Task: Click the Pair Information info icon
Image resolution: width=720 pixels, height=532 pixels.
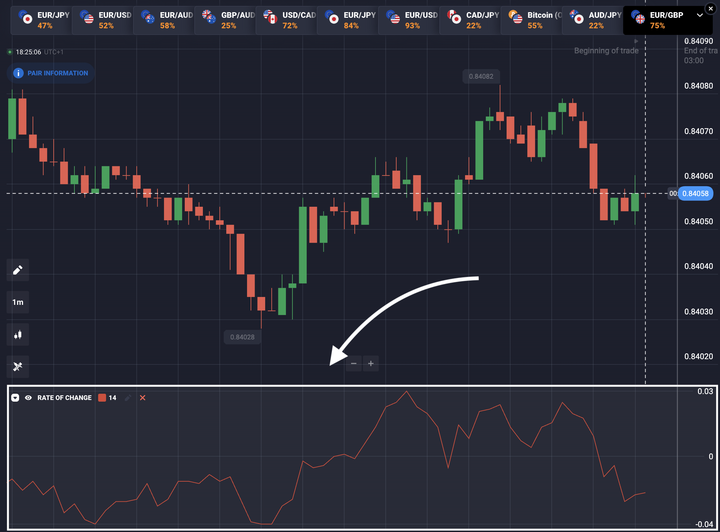Action: [x=18, y=73]
